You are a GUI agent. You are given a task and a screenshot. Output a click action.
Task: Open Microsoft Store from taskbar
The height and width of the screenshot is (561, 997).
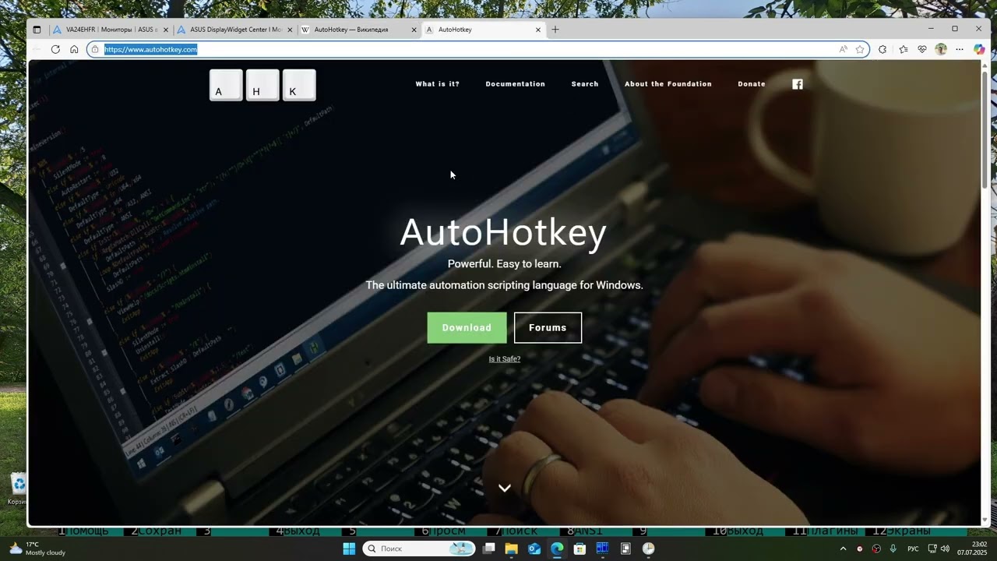coord(580,549)
